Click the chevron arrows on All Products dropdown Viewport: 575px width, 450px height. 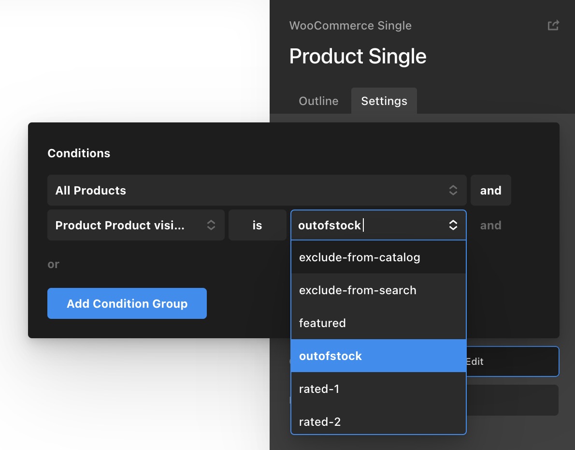click(453, 190)
